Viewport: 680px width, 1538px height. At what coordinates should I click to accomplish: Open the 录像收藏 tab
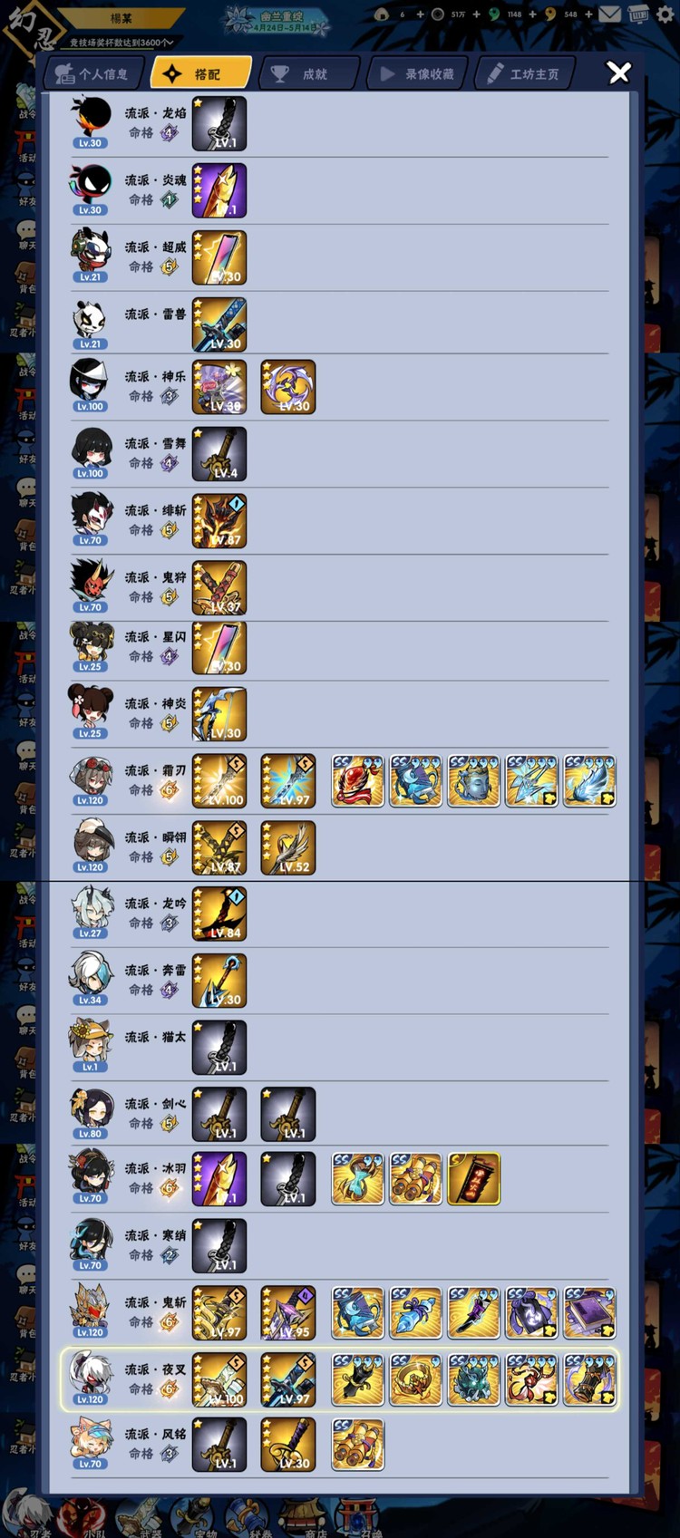pos(416,73)
